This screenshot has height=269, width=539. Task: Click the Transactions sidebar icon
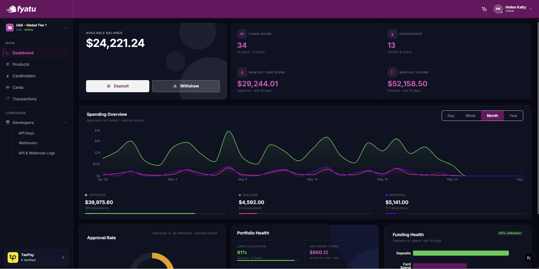[x=8, y=99]
